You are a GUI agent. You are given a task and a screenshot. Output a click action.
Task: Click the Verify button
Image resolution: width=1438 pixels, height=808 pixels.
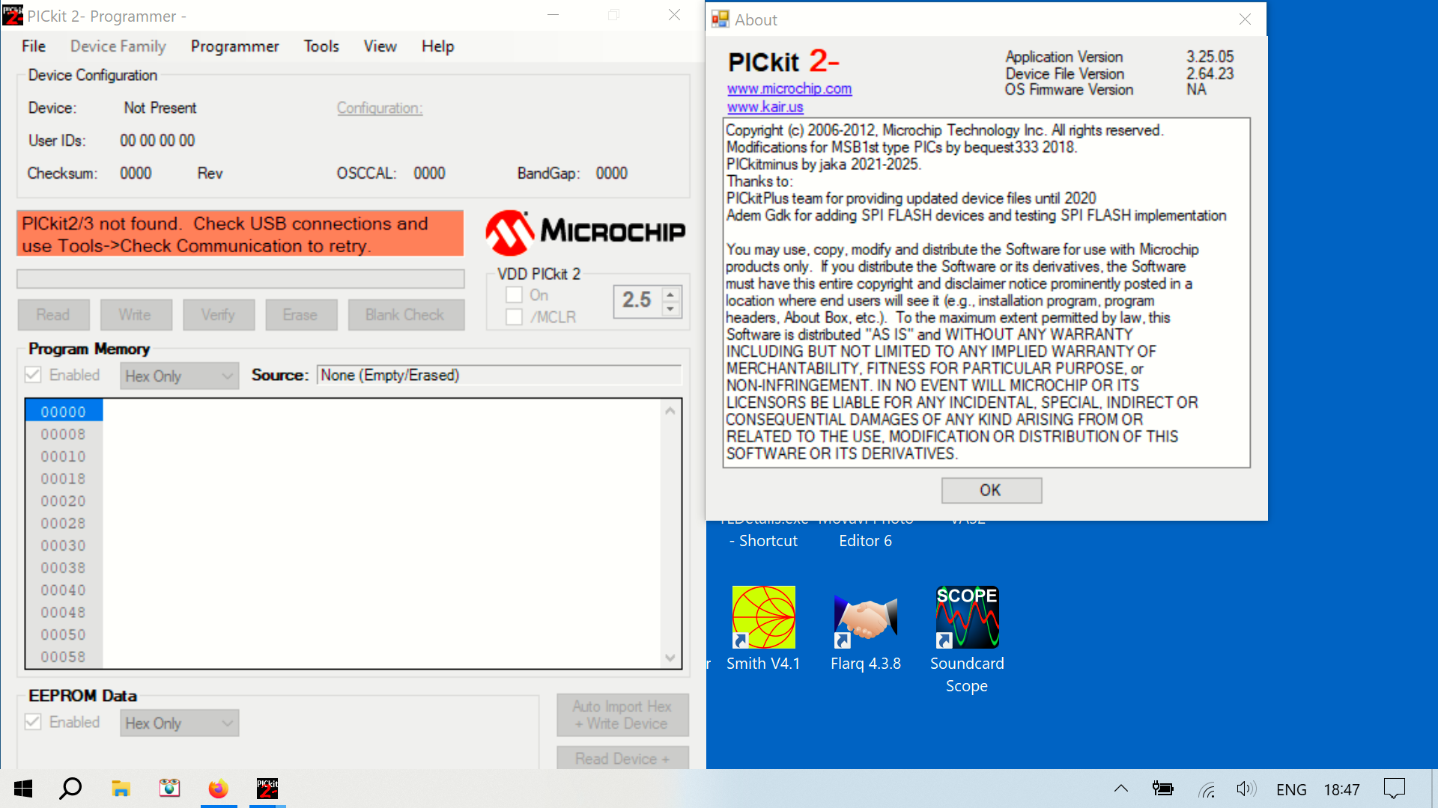pos(218,315)
